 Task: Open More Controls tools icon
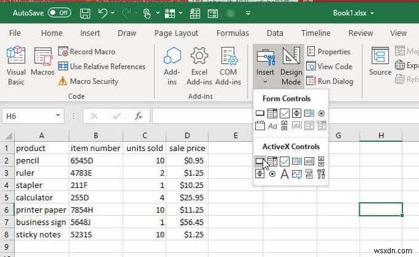tap(322, 174)
